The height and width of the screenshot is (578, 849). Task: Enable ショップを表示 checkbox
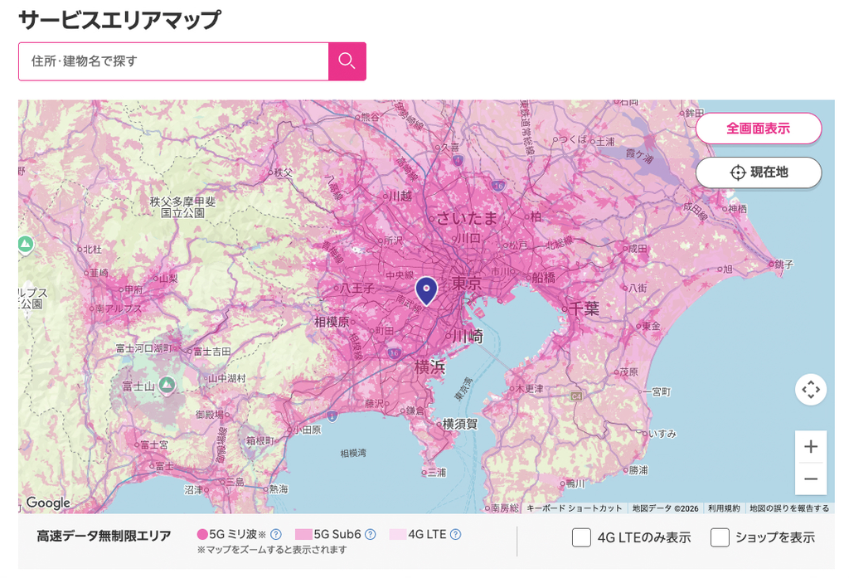720,537
